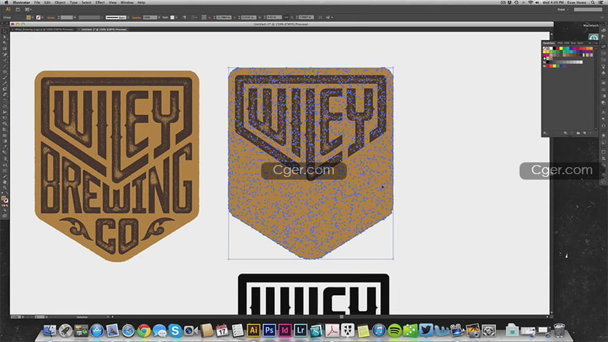The width and height of the screenshot is (608, 342).
Task: Open Adobe Acrobat from the Dock
Action: [332, 330]
